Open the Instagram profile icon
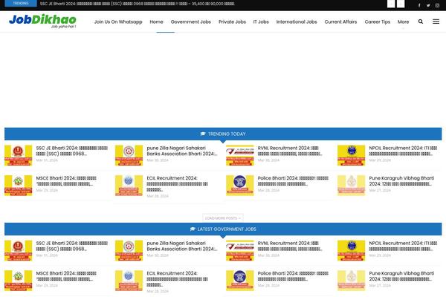 pos(437,5)
